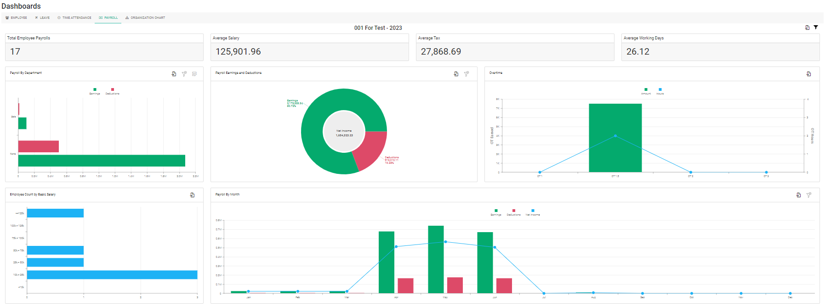Viewport: 825px width, 306px height.
Task: Switch to the Employee tab
Action: [x=16, y=18]
